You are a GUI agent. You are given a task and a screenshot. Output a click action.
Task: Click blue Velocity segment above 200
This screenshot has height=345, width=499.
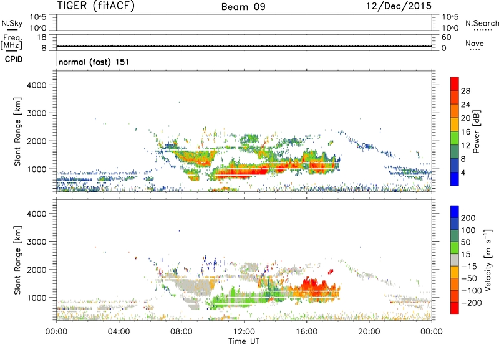tap(455, 212)
